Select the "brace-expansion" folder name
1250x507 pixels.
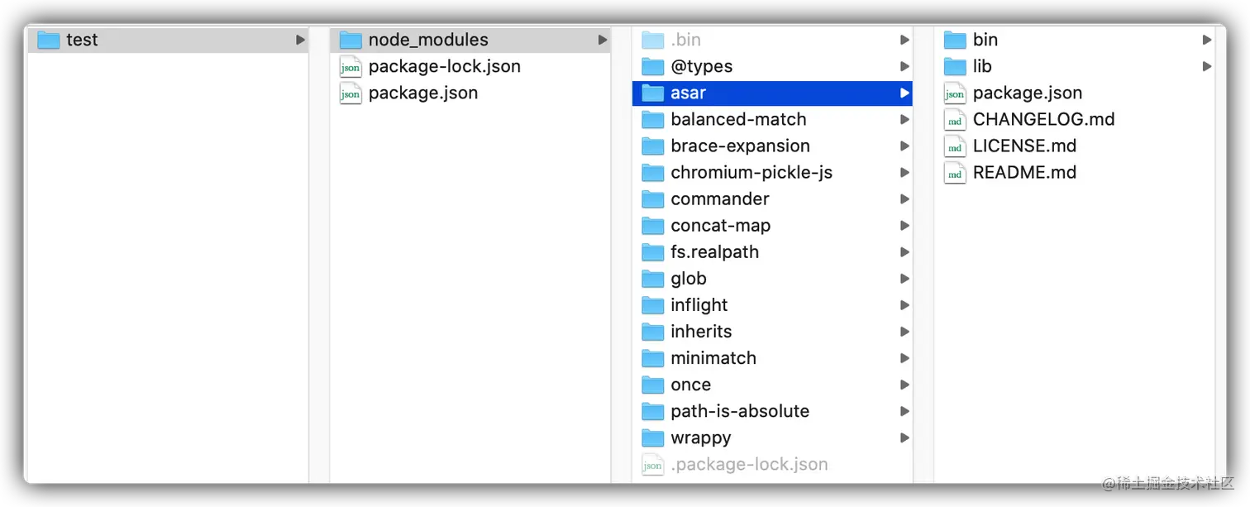pyautogui.click(x=740, y=146)
